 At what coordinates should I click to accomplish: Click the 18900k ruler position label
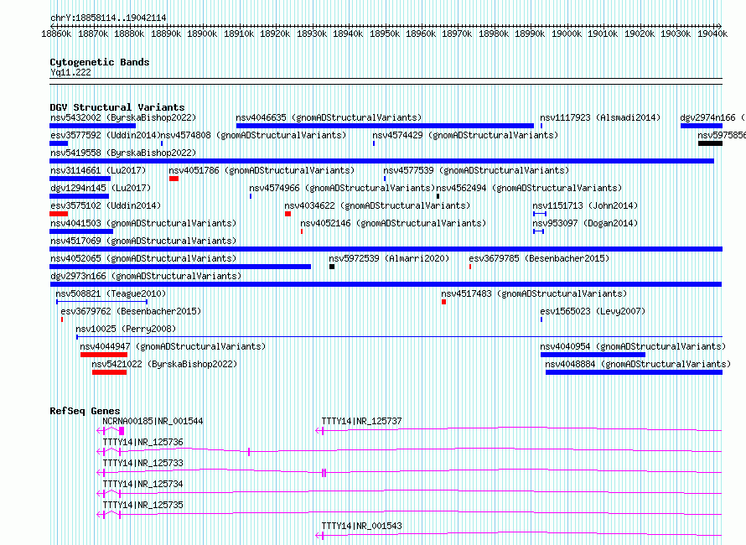[x=202, y=34]
